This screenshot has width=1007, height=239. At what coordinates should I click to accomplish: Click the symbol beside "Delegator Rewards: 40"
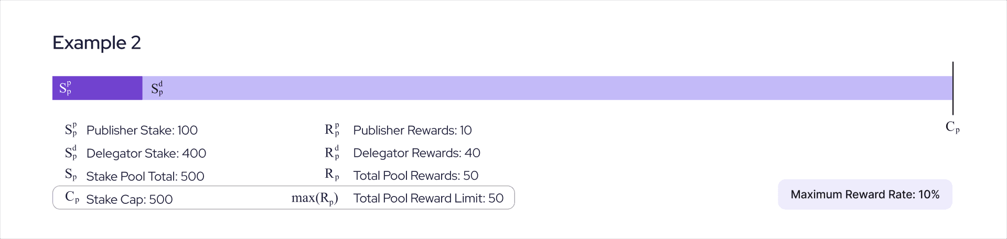[x=332, y=153]
